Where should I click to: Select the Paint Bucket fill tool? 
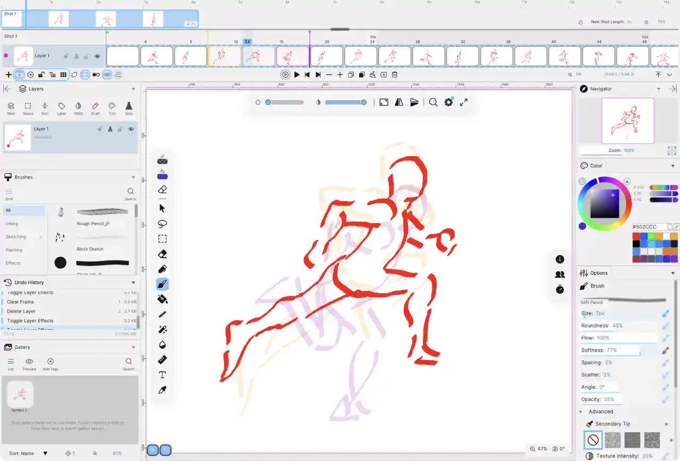[163, 299]
